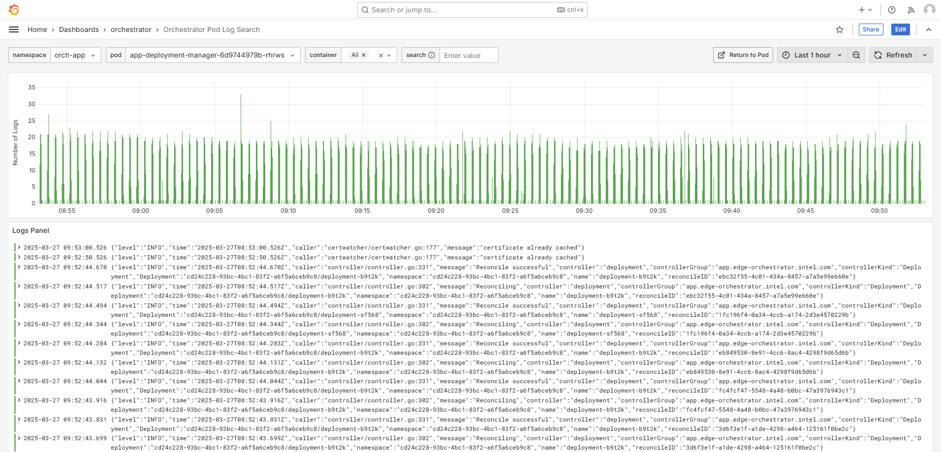Screen dimensions: 941x452
Task: Open the hamburger navigation menu
Action: (14, 29)
